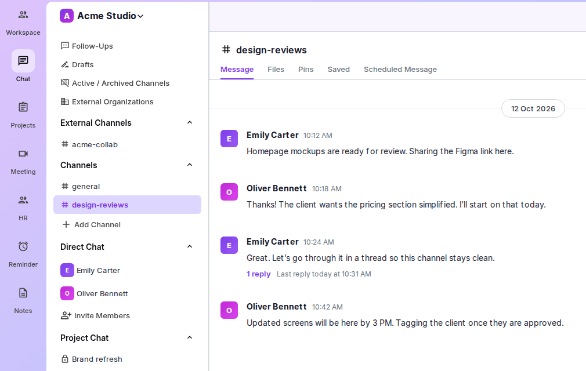Click the Acme Studio purple A logo
586x371 pixels.
click(x=67, y=16)
